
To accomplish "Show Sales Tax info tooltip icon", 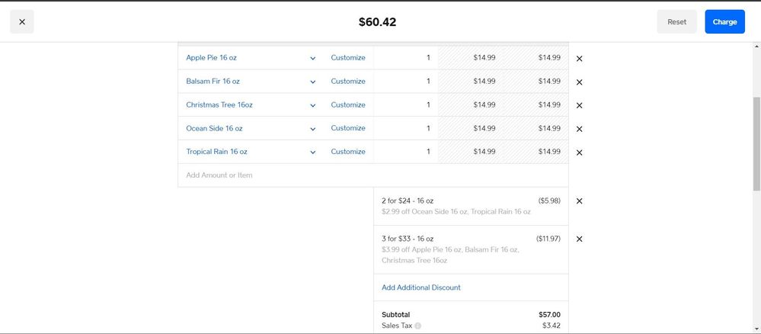I will [x=418, y=326].
